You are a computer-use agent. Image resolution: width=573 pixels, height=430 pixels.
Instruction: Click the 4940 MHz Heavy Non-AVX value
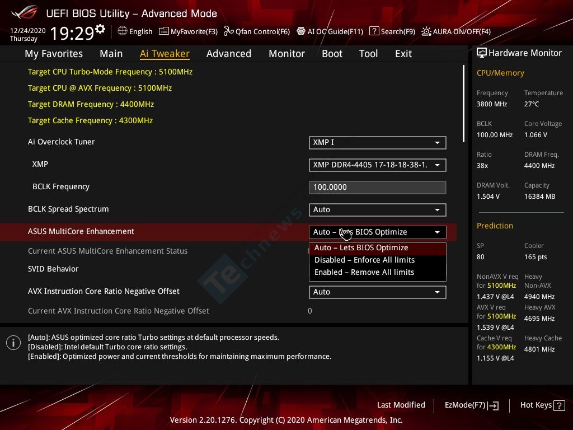(x=539, y=297)
